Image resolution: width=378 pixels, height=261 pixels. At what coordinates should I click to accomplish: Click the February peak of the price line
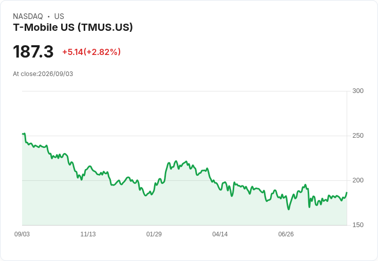(x=176, y=161)
